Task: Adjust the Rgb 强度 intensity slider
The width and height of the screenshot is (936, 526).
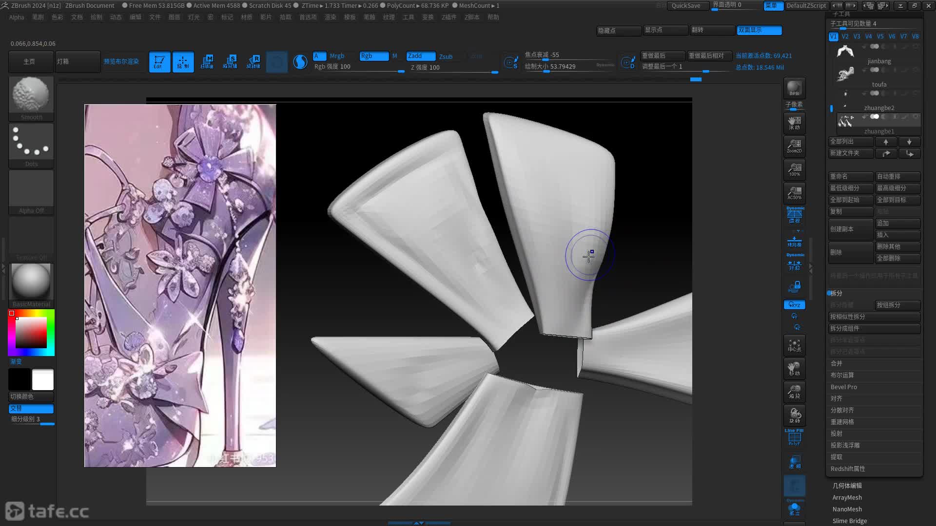Action: click(359, 67)
